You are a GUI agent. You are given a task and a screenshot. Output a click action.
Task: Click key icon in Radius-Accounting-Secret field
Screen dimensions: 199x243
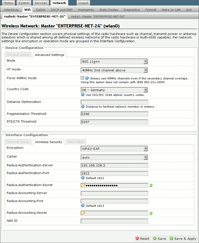[83, 213]
